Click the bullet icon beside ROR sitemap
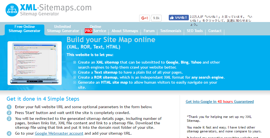Image resolution: width=270 pixels, height=138 pixels. (74, 78)
